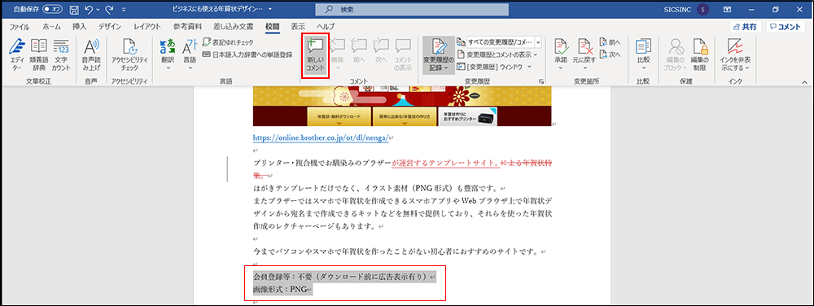Switch to the 挿入 ribbon tab
The image size is (814, 306).
pyautogui.click(x=80, y=27)
